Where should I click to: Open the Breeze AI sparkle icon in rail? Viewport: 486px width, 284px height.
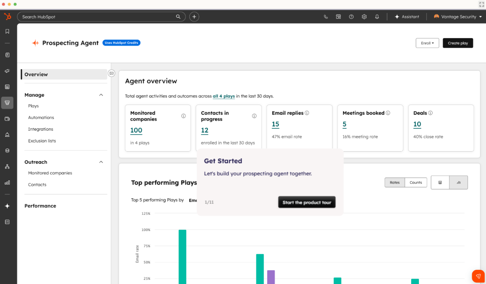[x=7, y=206]
